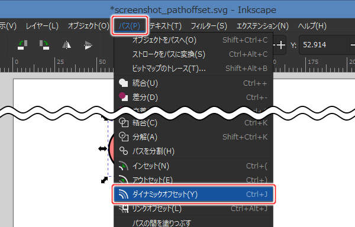This screenshot has height=227, width=355.
Task: Click the inset icon beside インセット(N)
Action: coord(124,166)
